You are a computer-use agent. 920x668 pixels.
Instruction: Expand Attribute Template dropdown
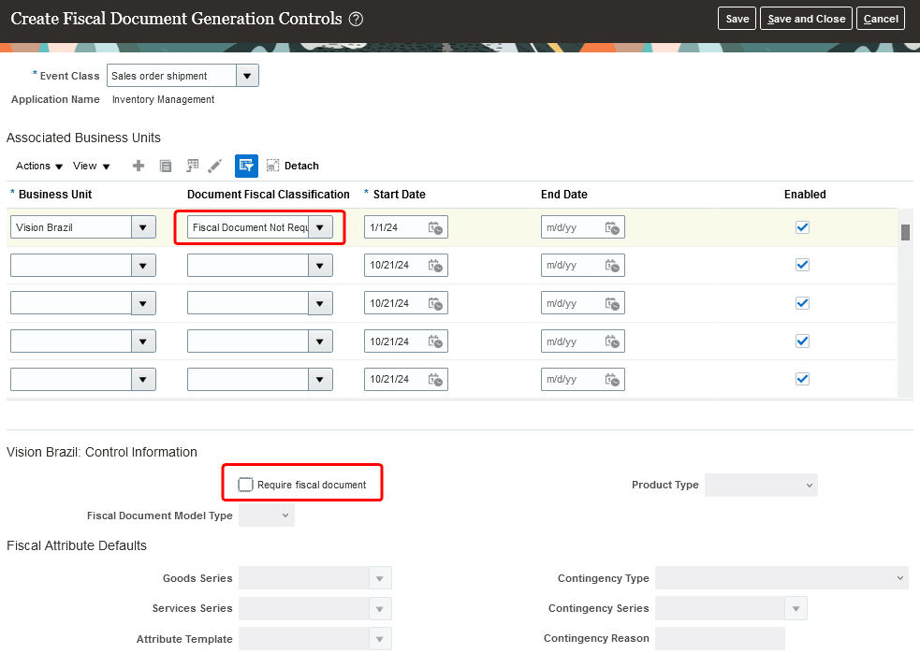pyautogui.click(x=380, y=639)
